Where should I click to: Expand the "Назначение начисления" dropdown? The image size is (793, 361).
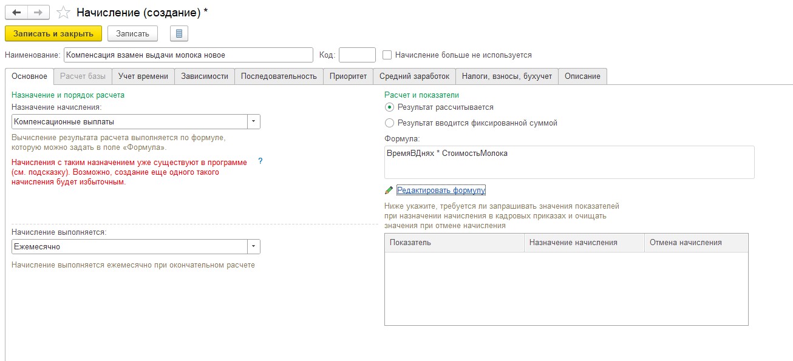click(253, 122)
